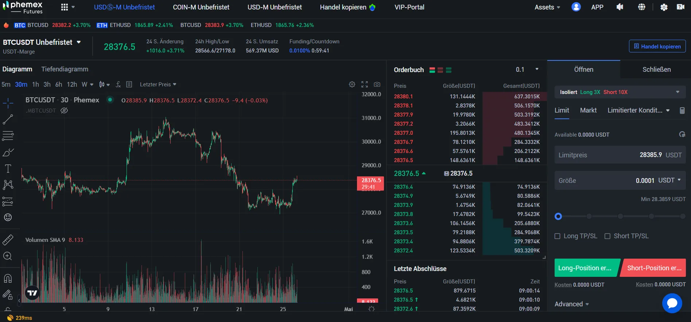
Task: Click the order size slider handle
Action: (x=558, y=216)
